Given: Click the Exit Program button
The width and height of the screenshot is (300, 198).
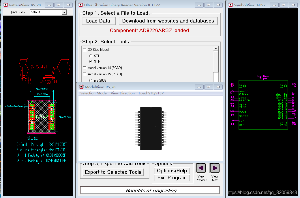Looking at the screenshot, I should coord(172,178).
